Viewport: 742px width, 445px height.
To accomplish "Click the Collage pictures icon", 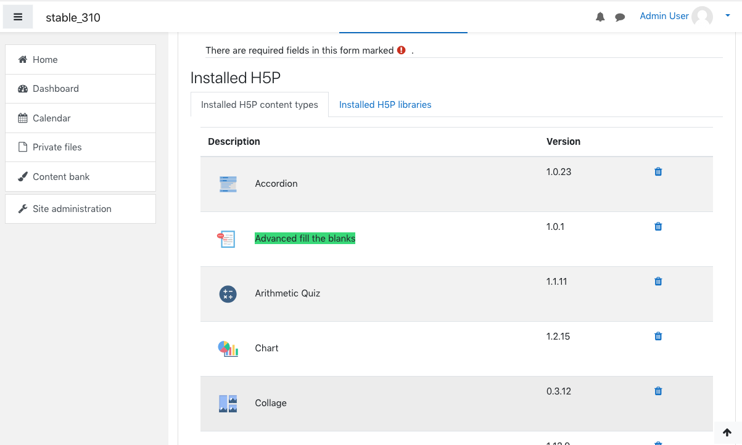I will point(228,404).
